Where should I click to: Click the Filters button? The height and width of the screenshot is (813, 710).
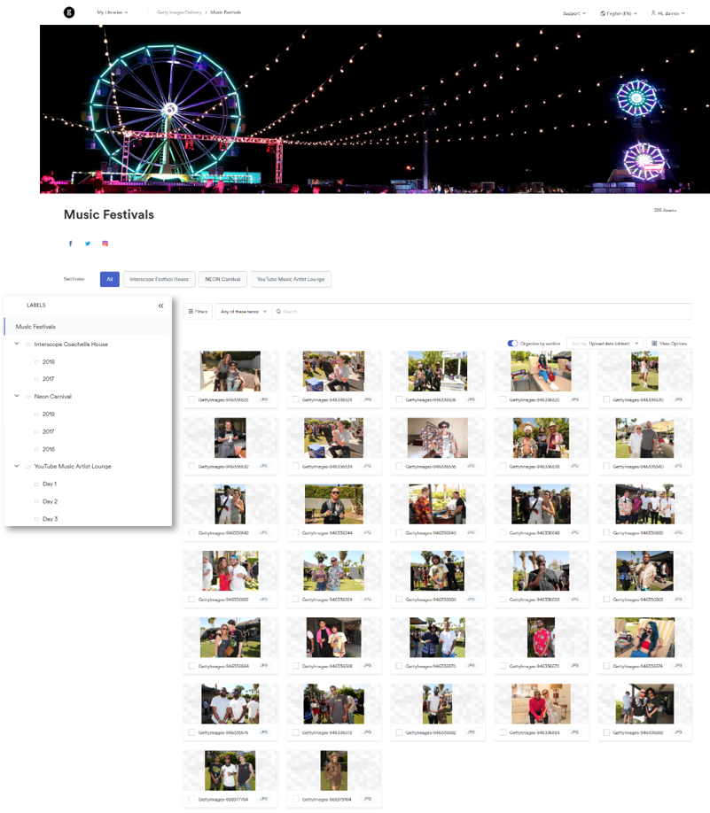(197, 312)
